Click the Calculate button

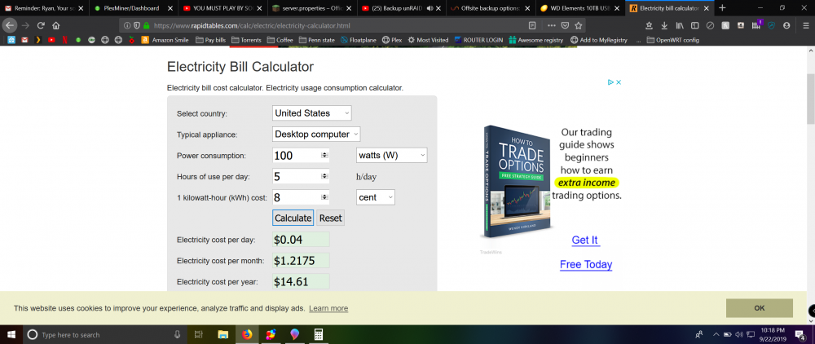293,218
